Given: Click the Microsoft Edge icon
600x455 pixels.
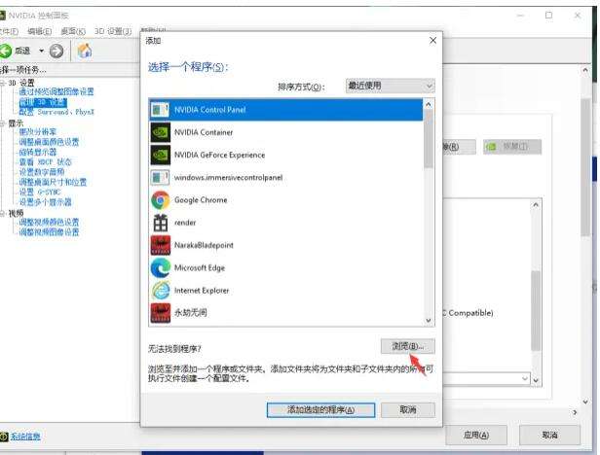Looking at the screenshot, I should tap(161, 267).
